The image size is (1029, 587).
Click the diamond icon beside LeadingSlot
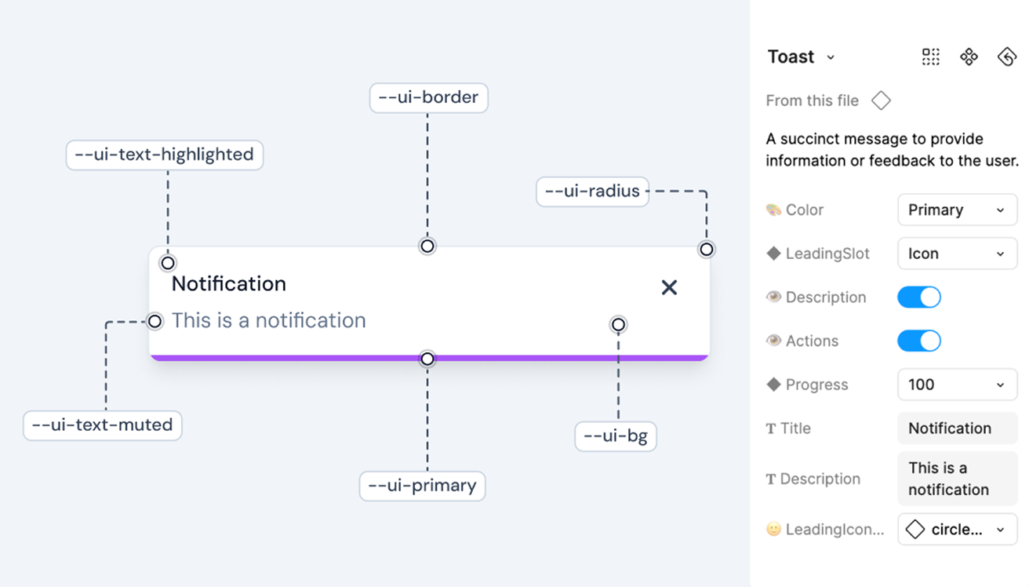point(773,253)
